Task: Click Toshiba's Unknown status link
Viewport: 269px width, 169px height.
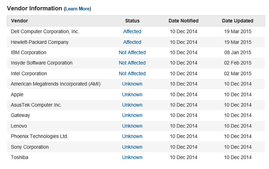Action: (132, 158)
